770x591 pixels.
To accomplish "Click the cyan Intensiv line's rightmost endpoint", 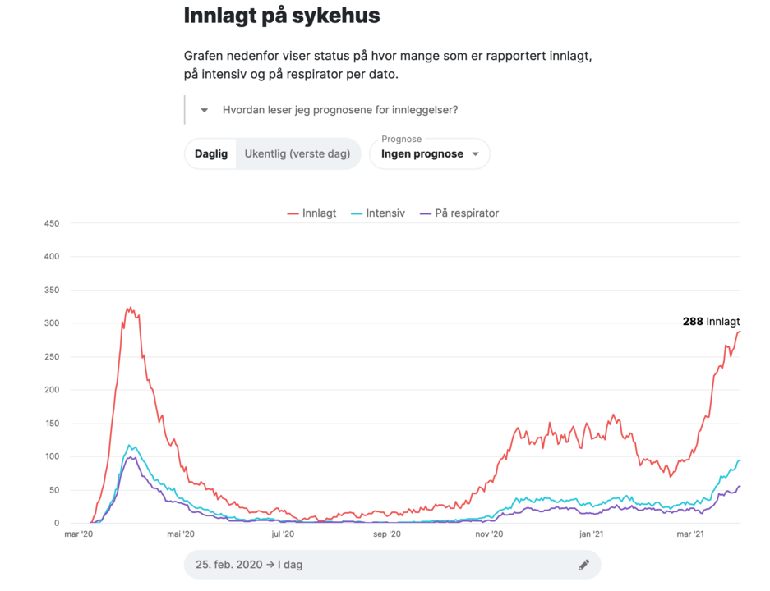I will coord(740,460).
